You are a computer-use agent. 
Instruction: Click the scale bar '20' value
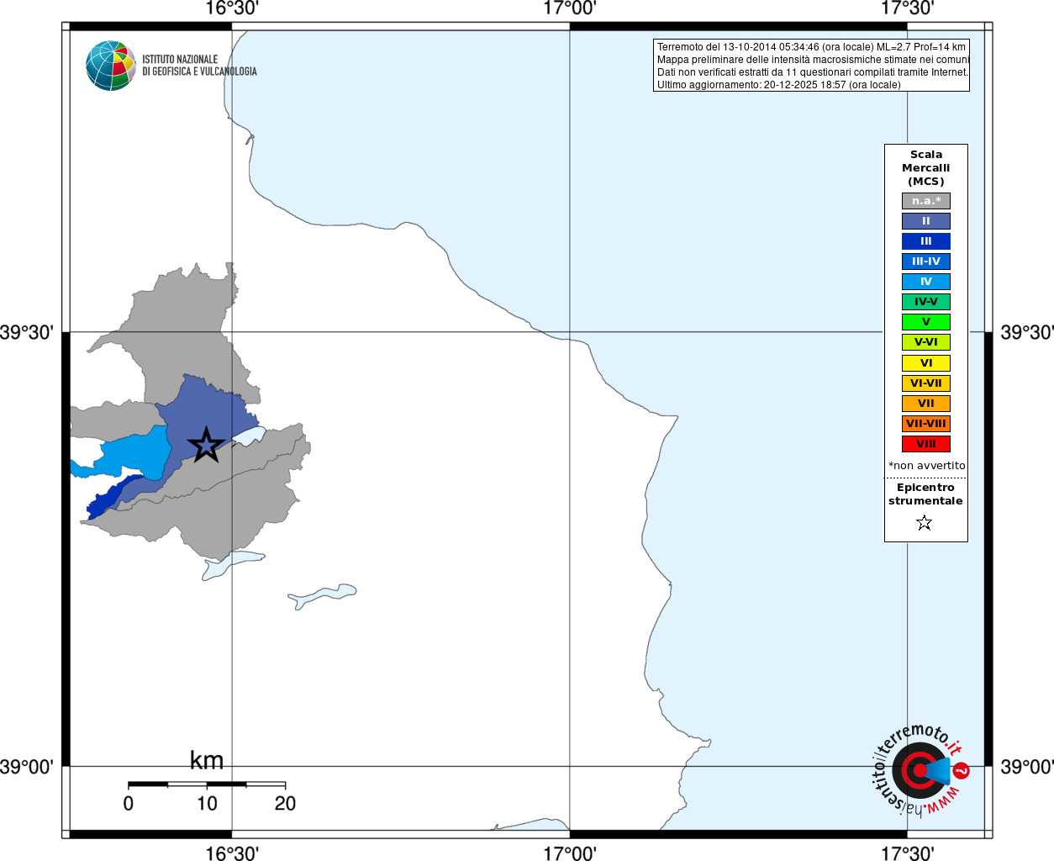tap(285, 804)
